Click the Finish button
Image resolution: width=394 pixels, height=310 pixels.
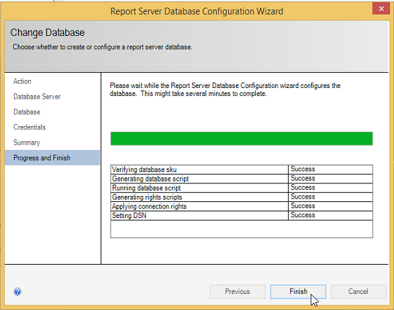(298, 291)
